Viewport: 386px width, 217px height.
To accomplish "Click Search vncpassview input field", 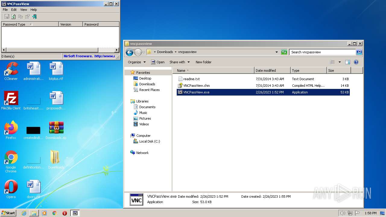I will coord(322,52).
